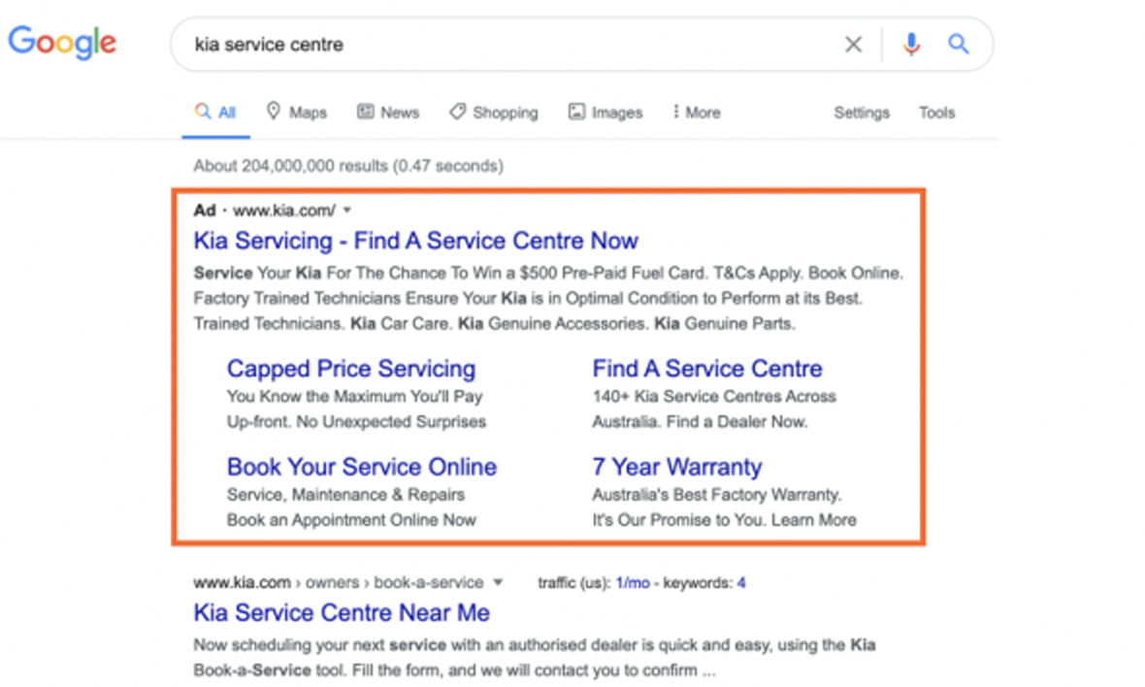Screen dimensions: 1145x687
Task: Open the 7 Year Warranty sitelink
Action: (677, 467)
